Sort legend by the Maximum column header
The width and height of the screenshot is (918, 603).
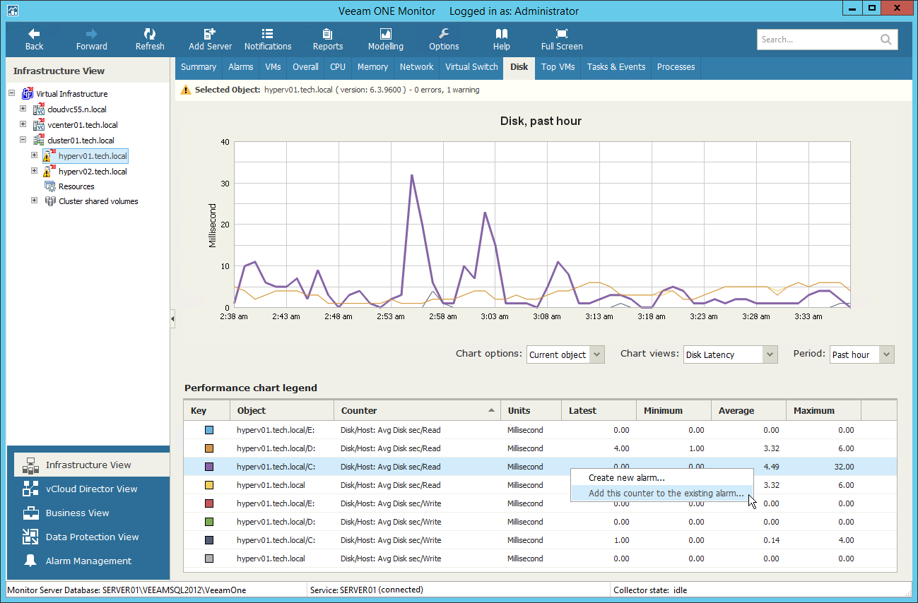tap(823, 410)
